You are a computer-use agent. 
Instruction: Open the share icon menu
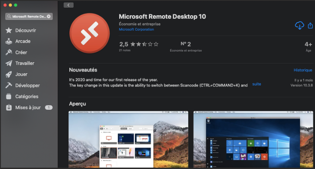(310, 25)
